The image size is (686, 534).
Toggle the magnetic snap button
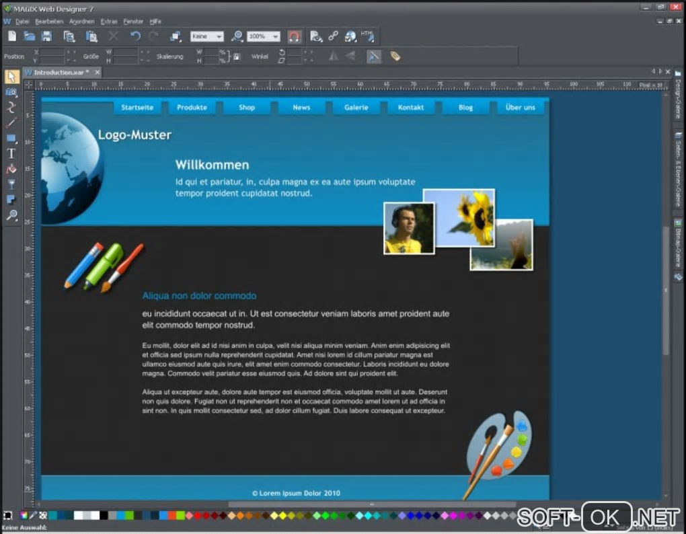tap(294, 37)
